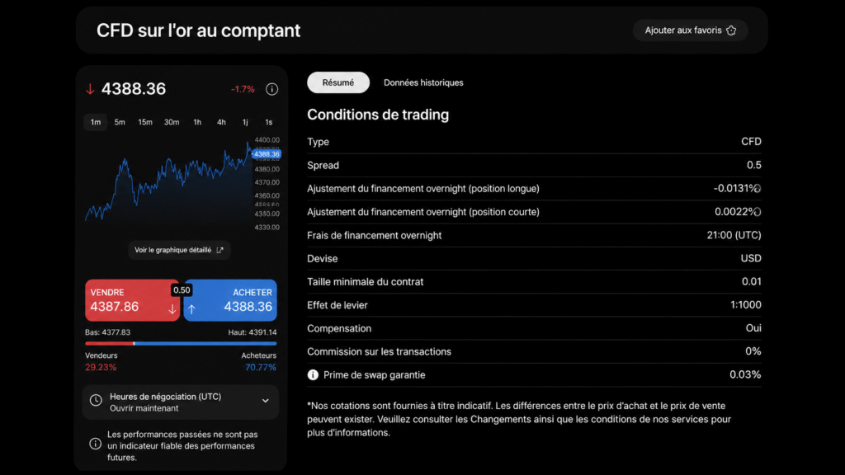Screen dimensions: 845x475
Task: Click the Bas: 4377.83 text
Action: pyautogui.click(x=108, y=332)
